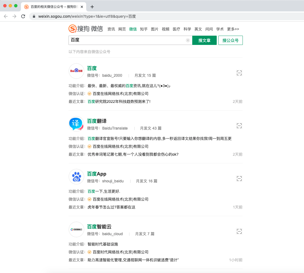Click the verification badge next to 百度在线网络技术
Viewport: 304px width, 273px height.
tap(89, 93)
